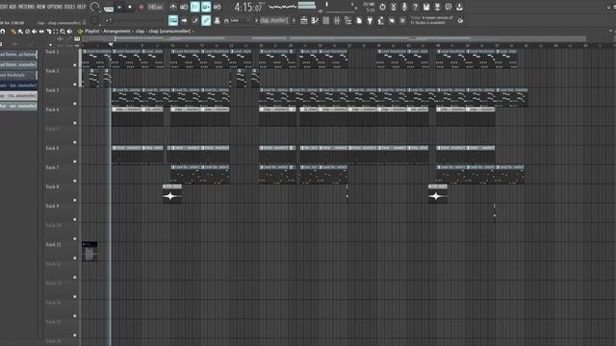
Task: Click the 140 tempo field
Action: (x=155, y=7)
